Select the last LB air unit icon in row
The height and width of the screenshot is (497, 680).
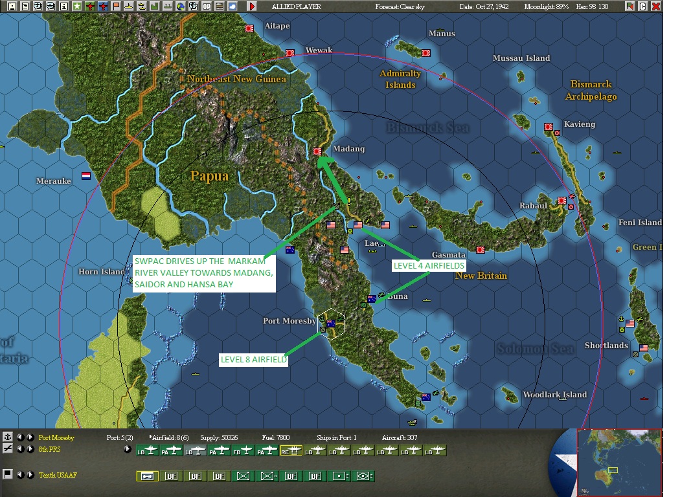(435, 450)
